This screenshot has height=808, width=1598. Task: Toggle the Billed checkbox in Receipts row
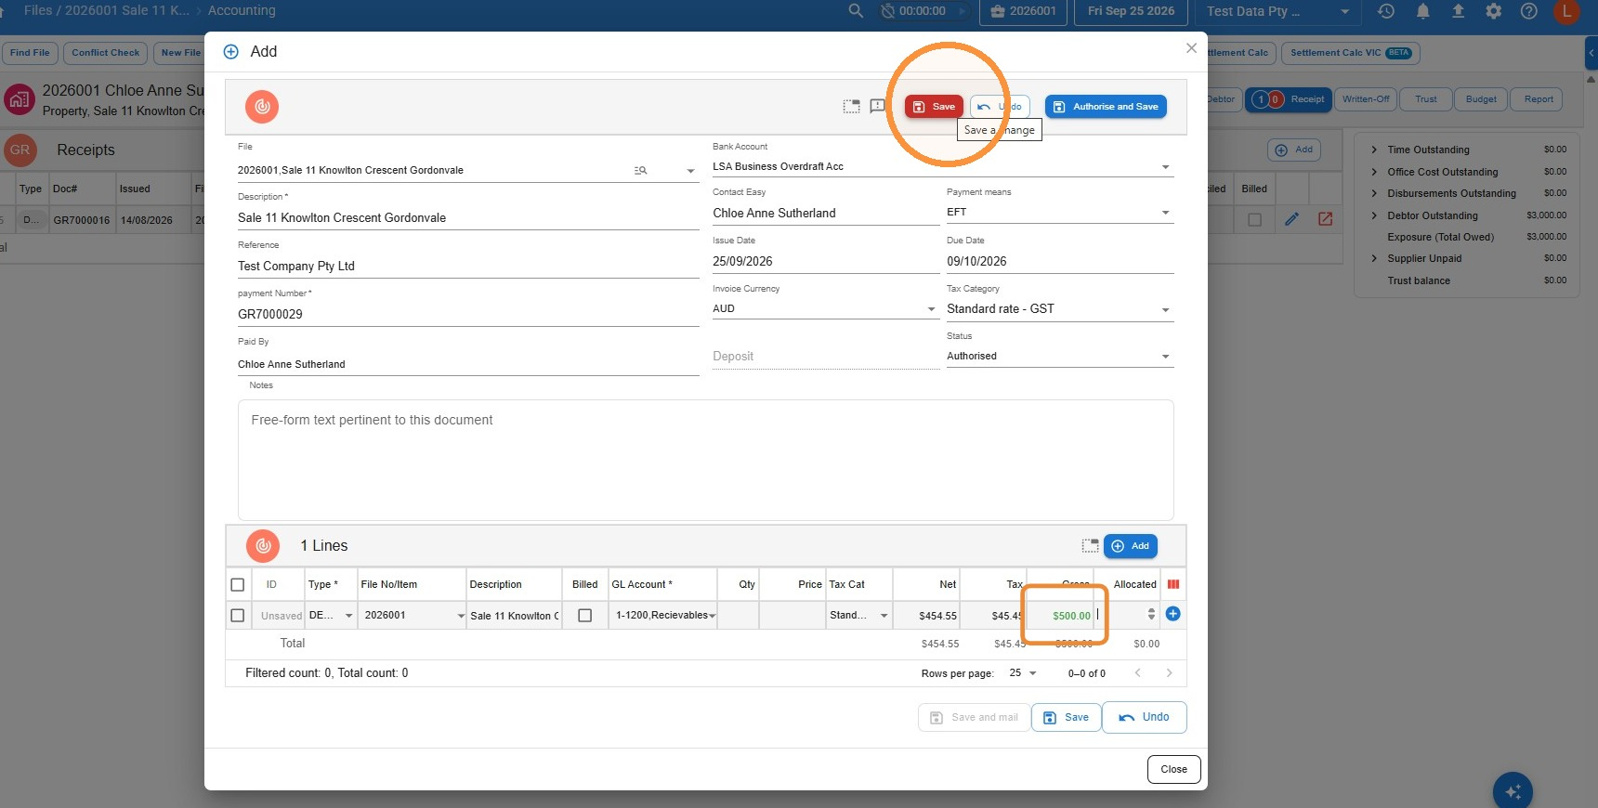pos(1254,220)
